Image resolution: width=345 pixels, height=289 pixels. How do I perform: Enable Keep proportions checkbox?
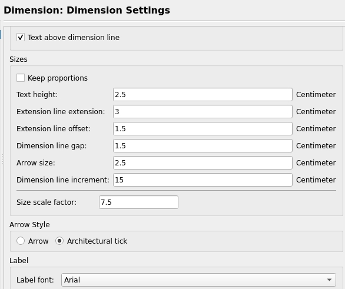tap(21, 78)
